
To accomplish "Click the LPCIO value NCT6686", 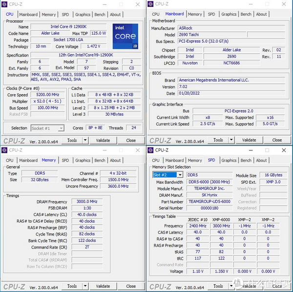I will pos(231,63).
